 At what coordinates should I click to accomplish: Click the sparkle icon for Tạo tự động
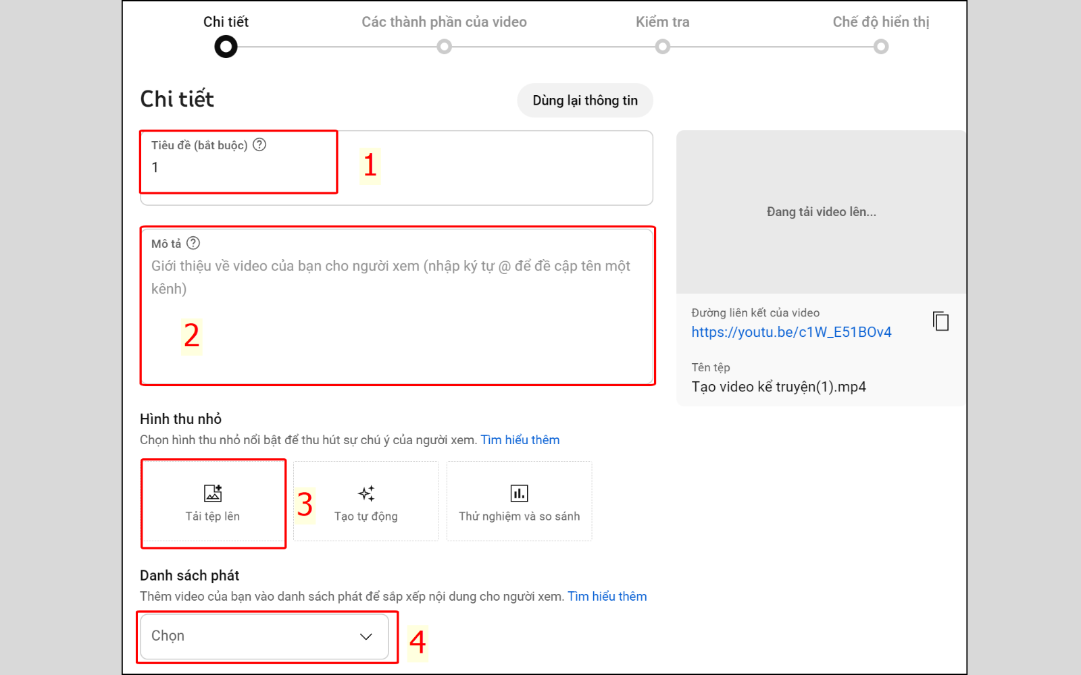366,493
